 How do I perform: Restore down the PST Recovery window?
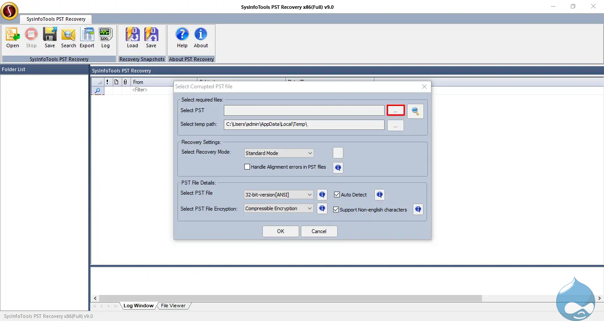573,7
